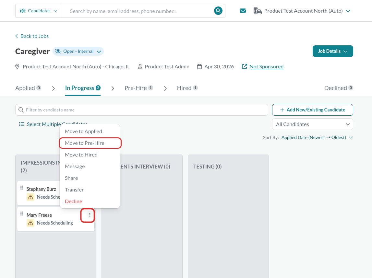The height and width of the screenshot is (278, 372).
Task: Change the Applied Date sort order dropdown
Action: 317,137
